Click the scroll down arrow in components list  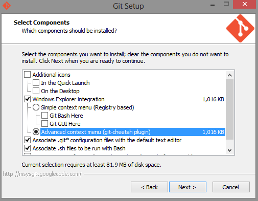[x=229, y=150]
